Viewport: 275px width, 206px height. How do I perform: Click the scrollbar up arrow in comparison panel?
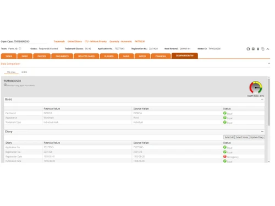click(x=269, y=77)
